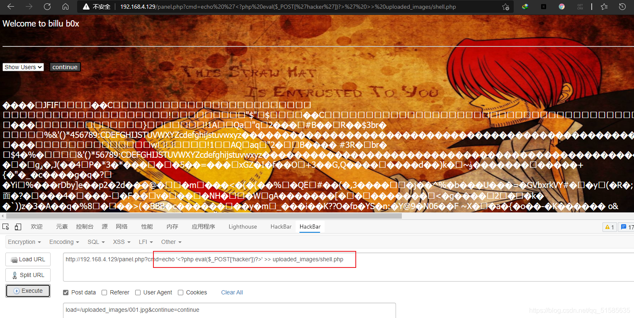
Task: Open the browser home page icon
Action: pos(66,7)
